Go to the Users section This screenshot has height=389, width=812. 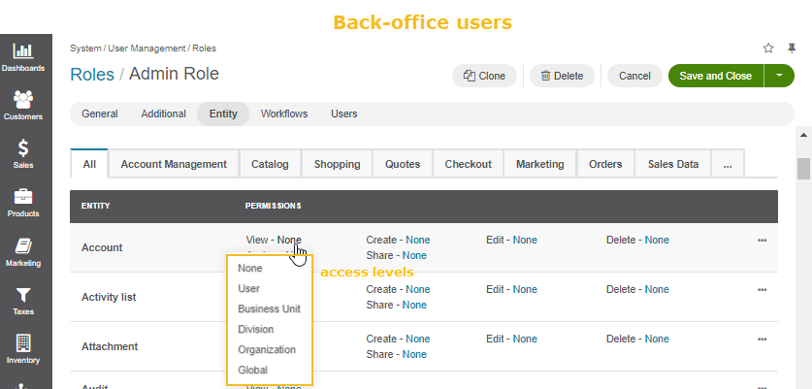[x=344, y=113]
